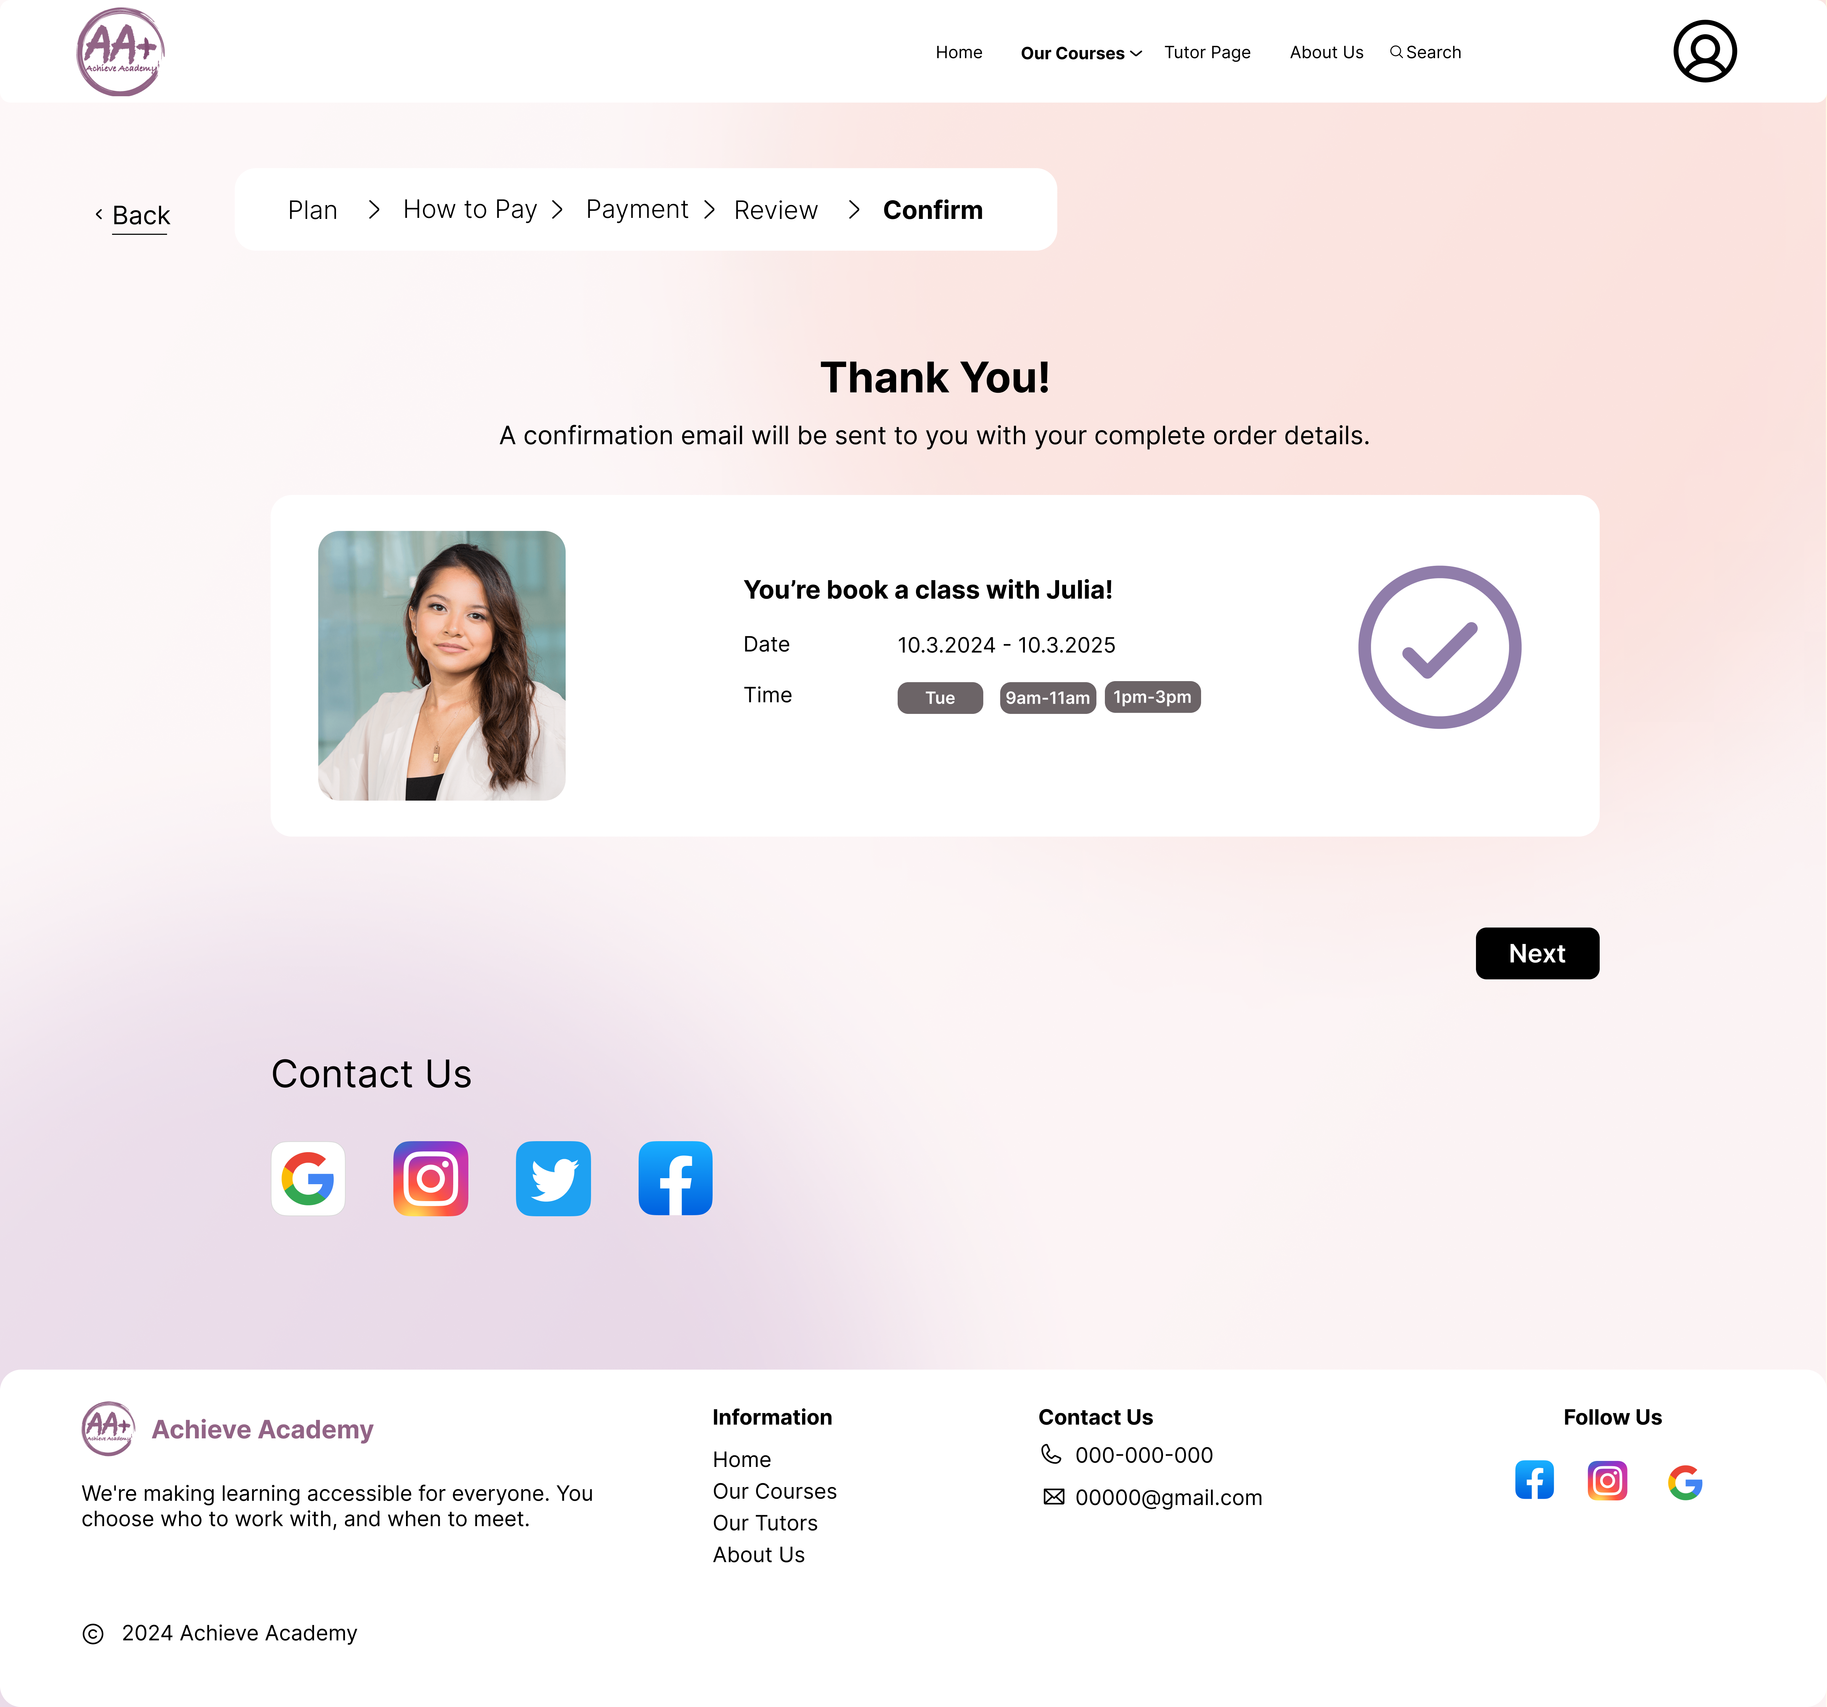Screen dimensions: 1827x1707
Task: Open the Twitter bird icon
Action: [x=553, y=1179]
